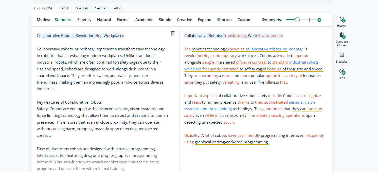Activate the Academic mode
This screenshot has height=172, width=378.
144,20
